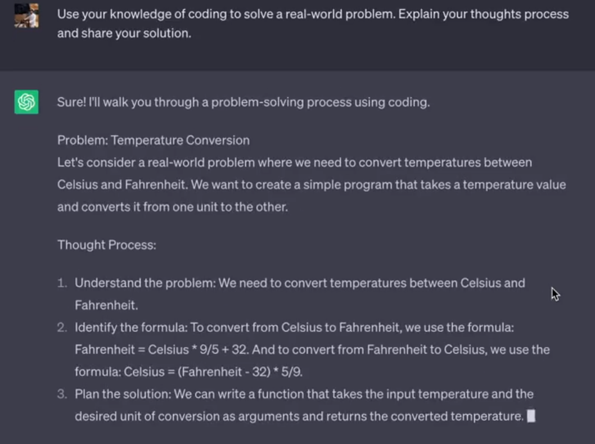Click the "Sure! I'll walk you through" line
This screenshot has width=595, height=444.
click(x=243, y=102)
